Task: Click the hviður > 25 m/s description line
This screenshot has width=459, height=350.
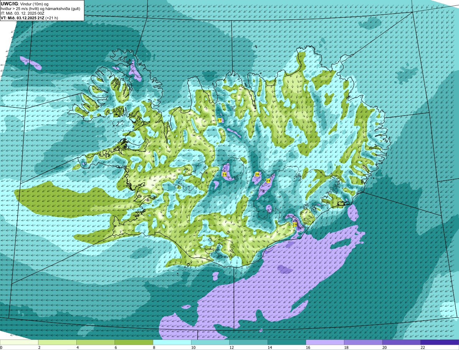Action: pyautogui.click(x=40, y=9)
